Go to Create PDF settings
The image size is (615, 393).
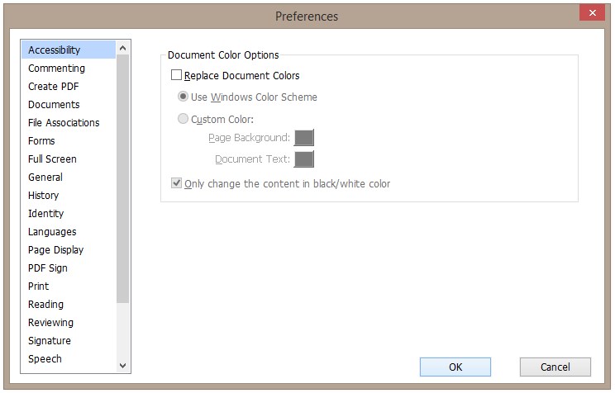pos(69,86)
